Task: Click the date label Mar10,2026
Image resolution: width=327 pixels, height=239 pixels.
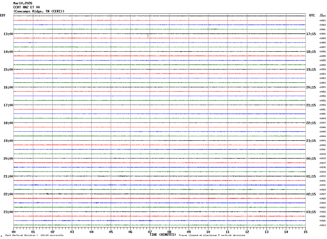Action: [23, 3]
